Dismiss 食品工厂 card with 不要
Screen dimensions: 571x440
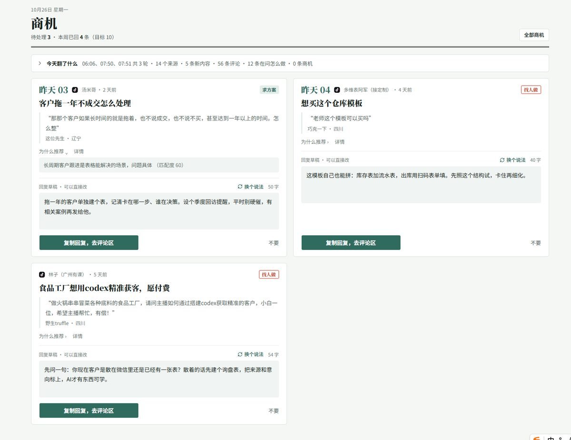(274, 410)
